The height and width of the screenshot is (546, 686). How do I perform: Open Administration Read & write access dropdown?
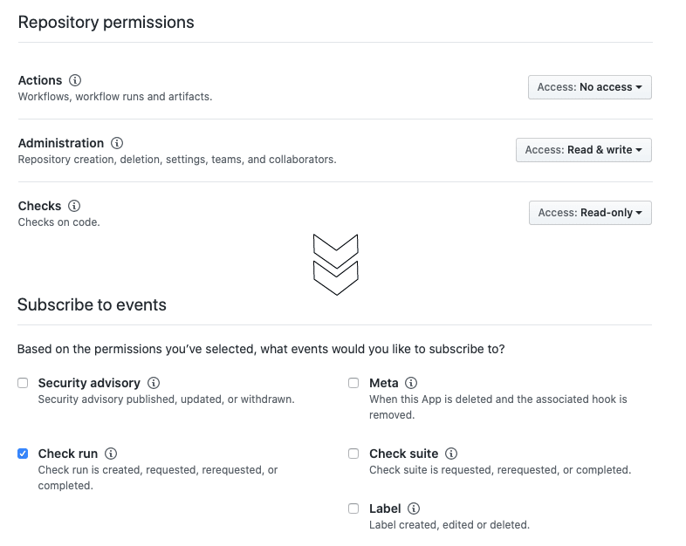584,150
